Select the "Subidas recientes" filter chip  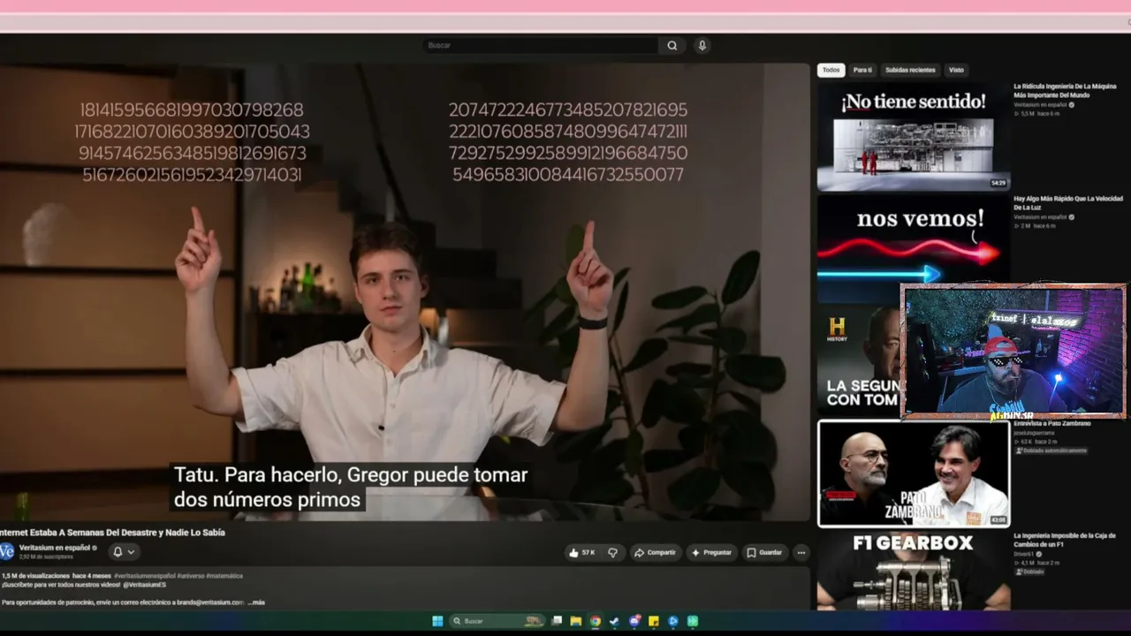click(910, 70)
